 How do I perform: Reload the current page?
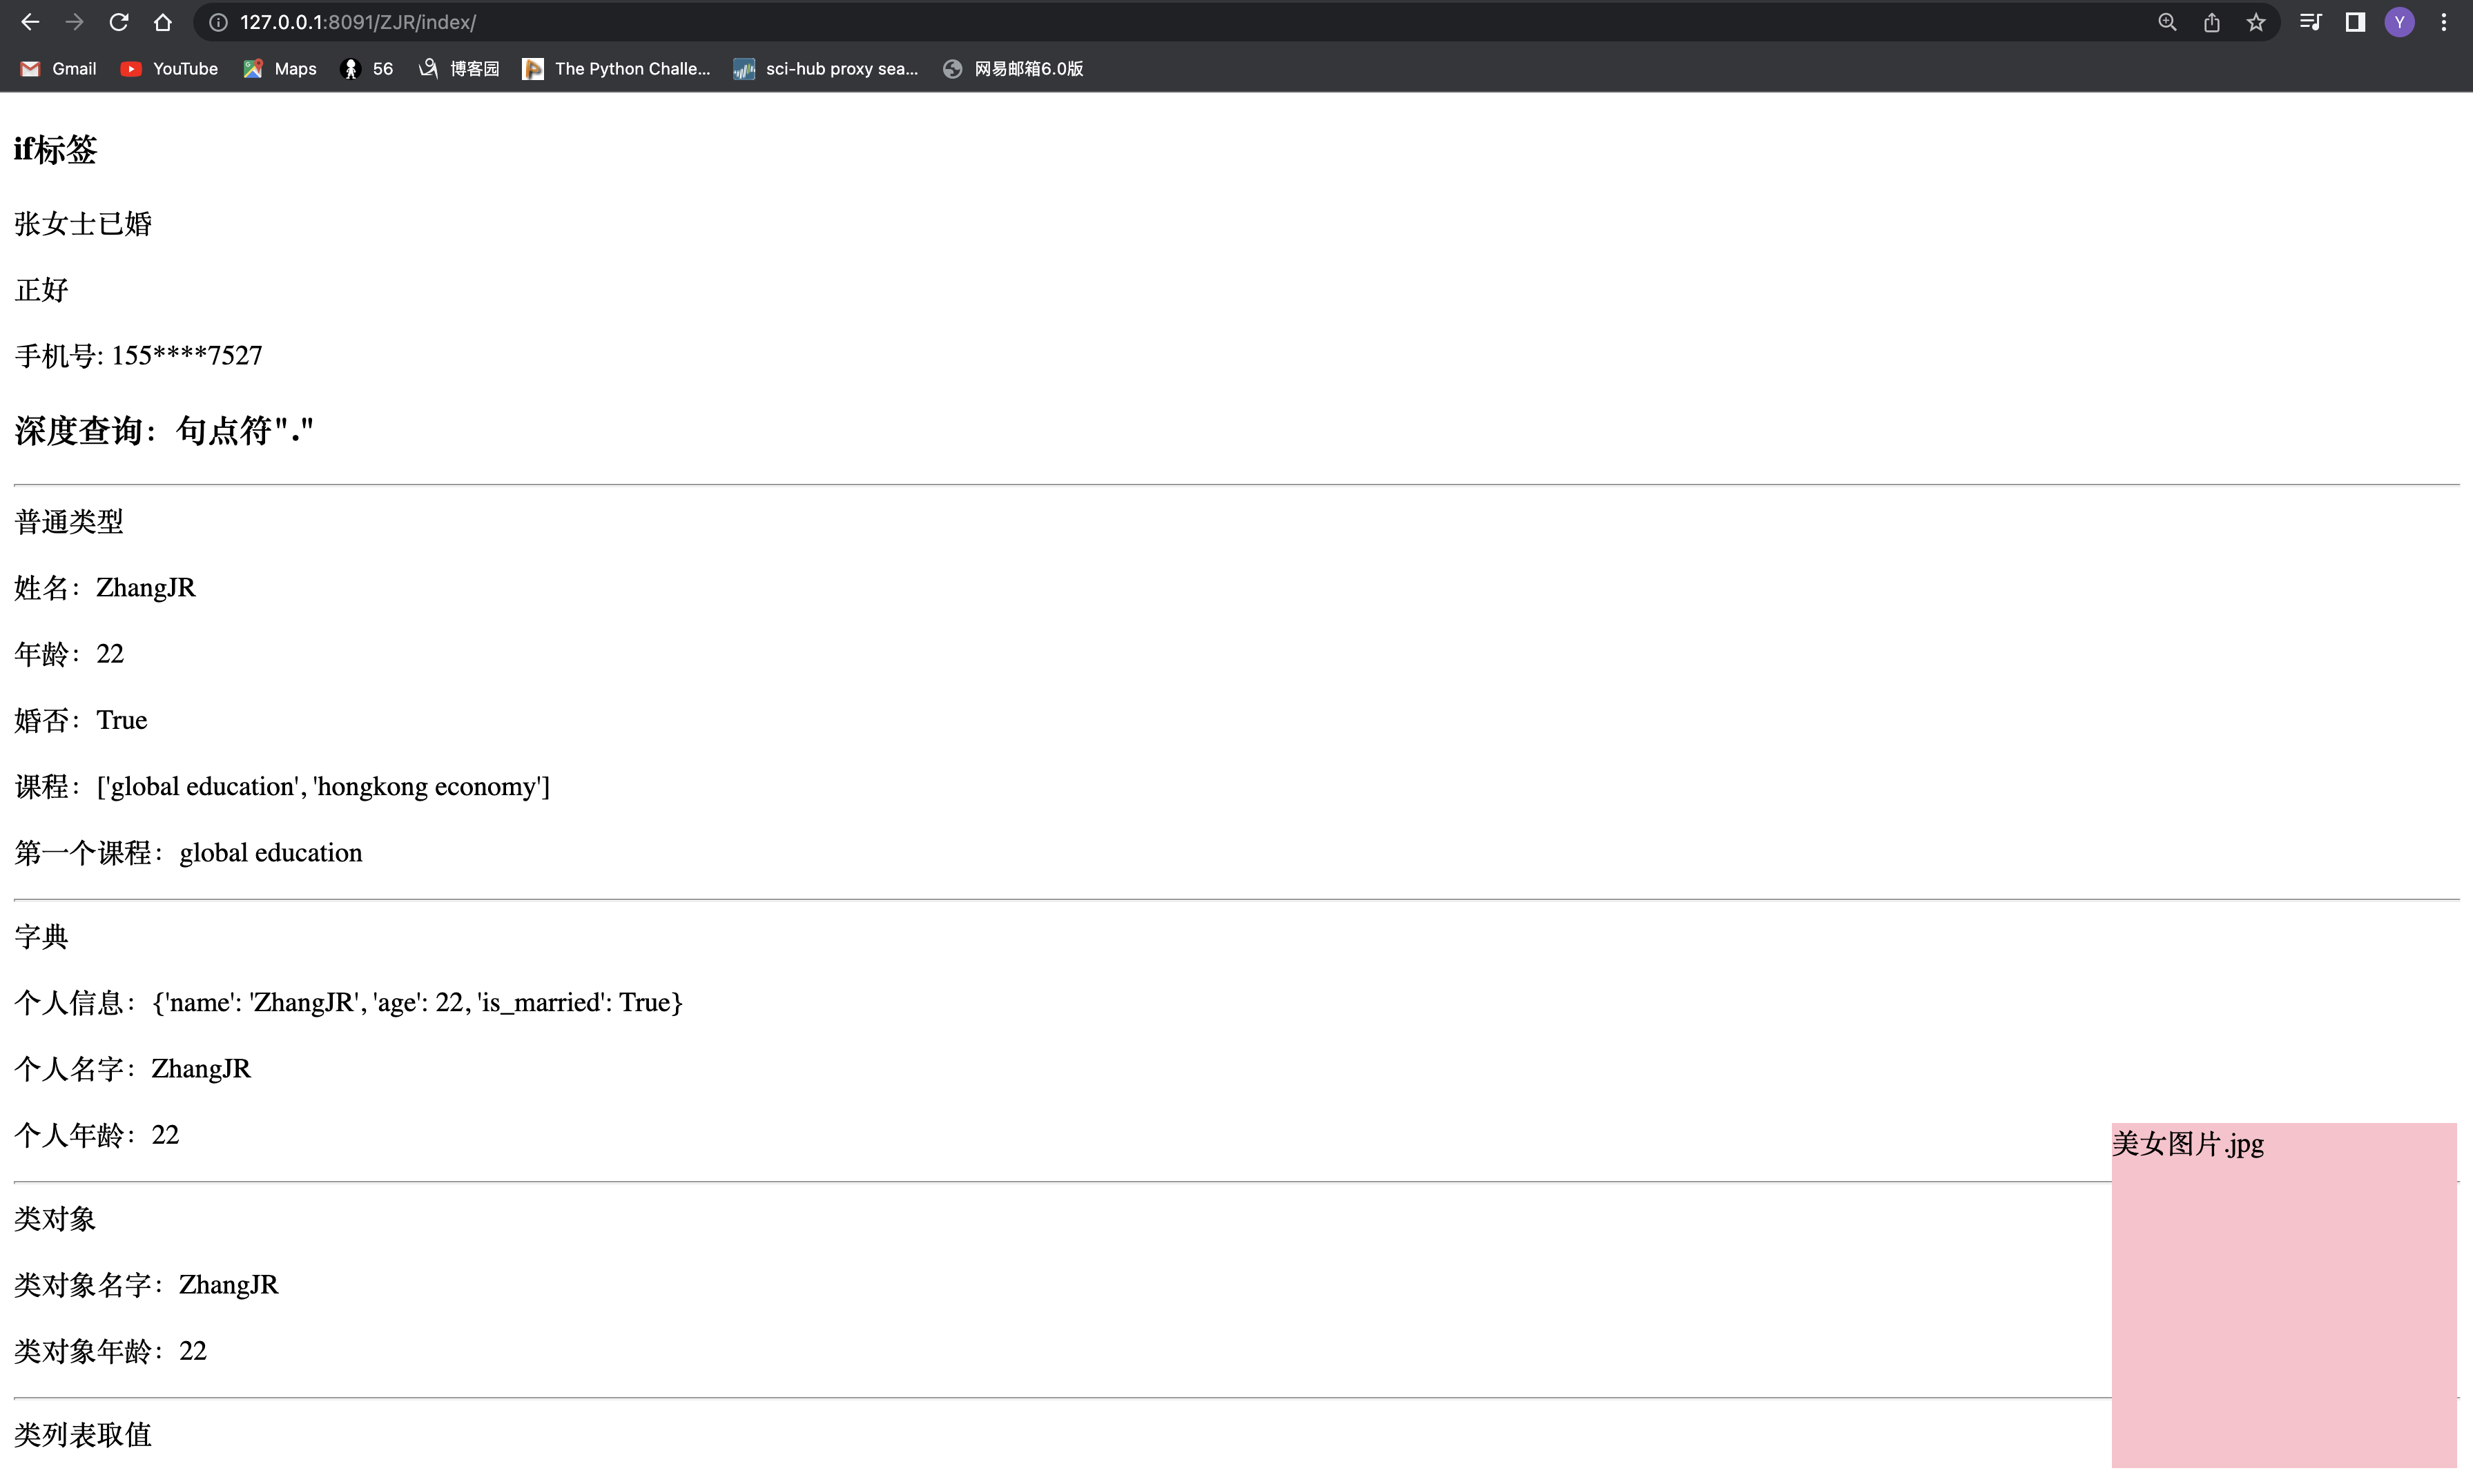119,22
